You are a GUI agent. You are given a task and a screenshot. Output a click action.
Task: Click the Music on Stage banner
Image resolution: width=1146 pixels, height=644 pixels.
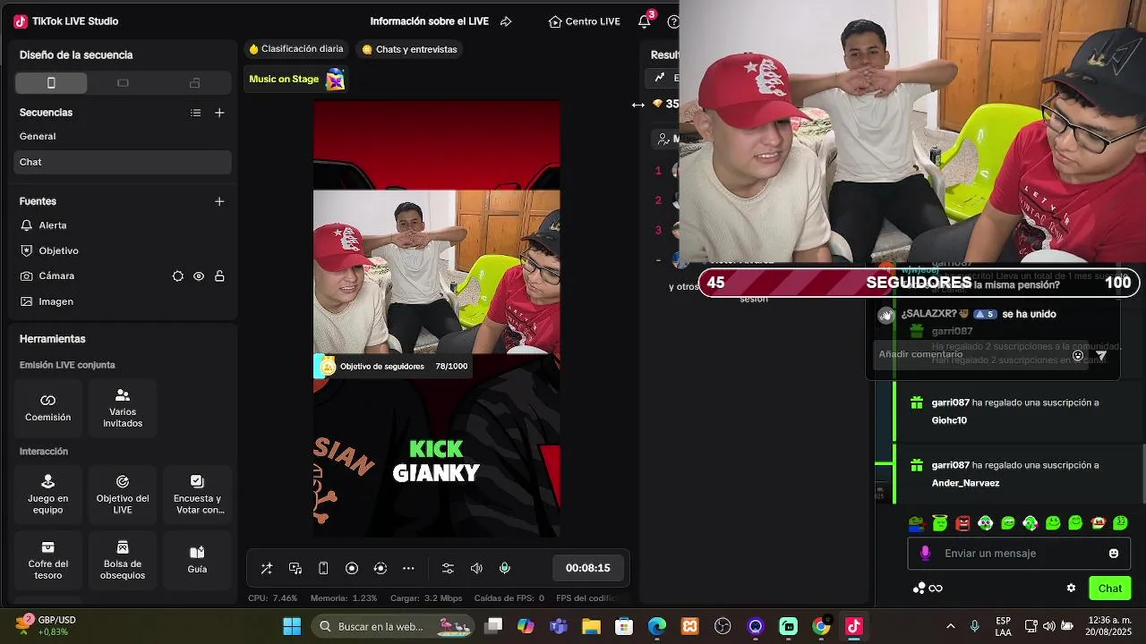point(296,79)
